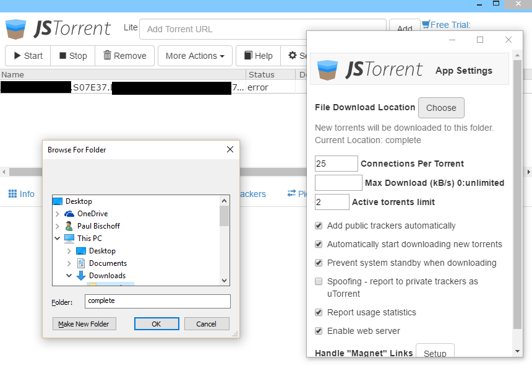Click folder tree scrollbar up arrow

tap(224, 201)
